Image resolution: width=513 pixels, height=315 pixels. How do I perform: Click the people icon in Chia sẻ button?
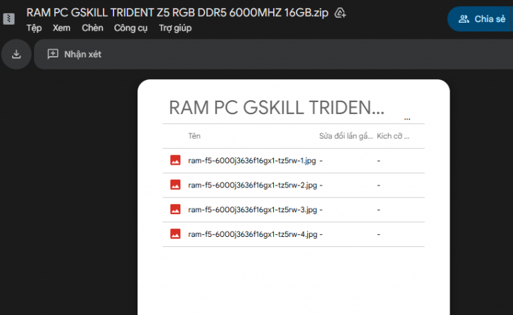pyautogui.click(x=464, y=19)
